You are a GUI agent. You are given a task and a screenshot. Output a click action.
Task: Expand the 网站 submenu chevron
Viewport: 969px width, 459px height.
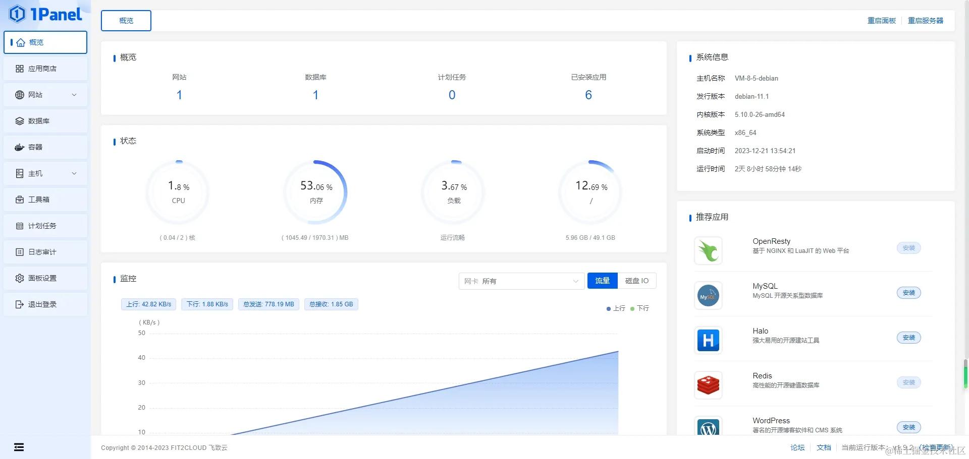point(74,95)
